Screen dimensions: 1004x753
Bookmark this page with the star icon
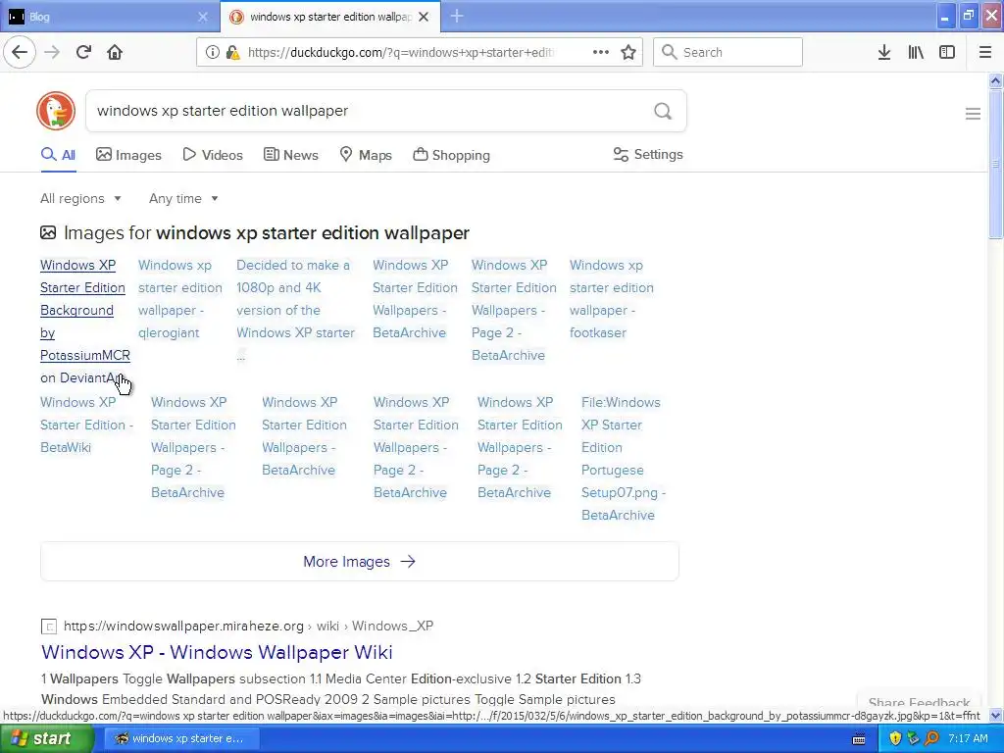click(628, 52)
